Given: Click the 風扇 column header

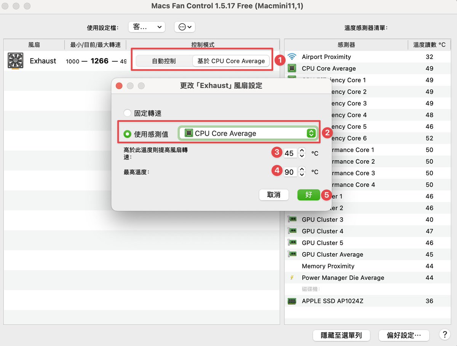Looking at the screenshot, I should point(34,45).
